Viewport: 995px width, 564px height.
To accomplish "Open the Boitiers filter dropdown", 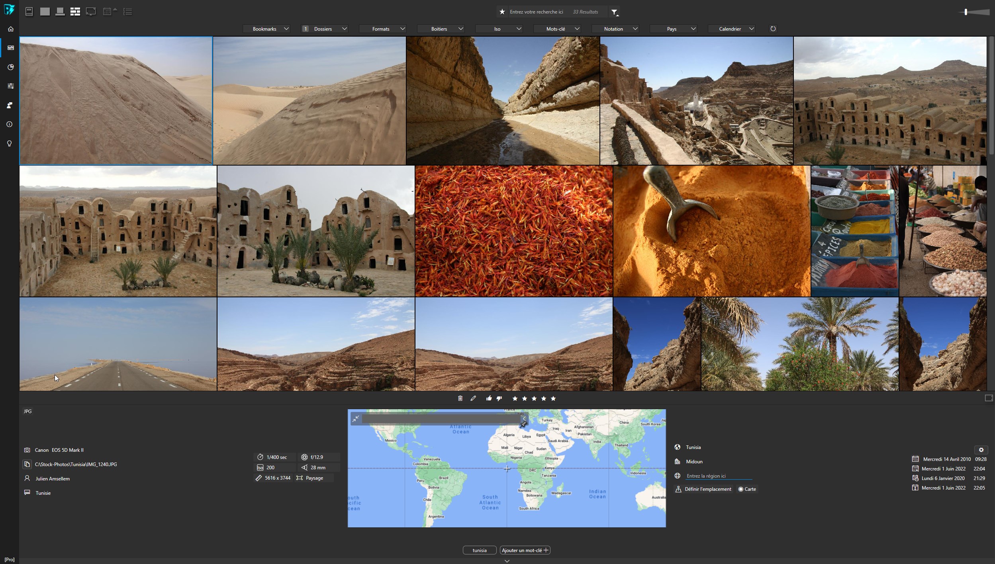I will click(441, 29).
